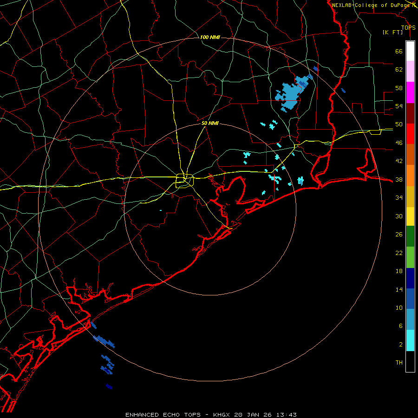Select the "58" legend value
The width and height of the screenshot is (418, 418).
(399, 88)
